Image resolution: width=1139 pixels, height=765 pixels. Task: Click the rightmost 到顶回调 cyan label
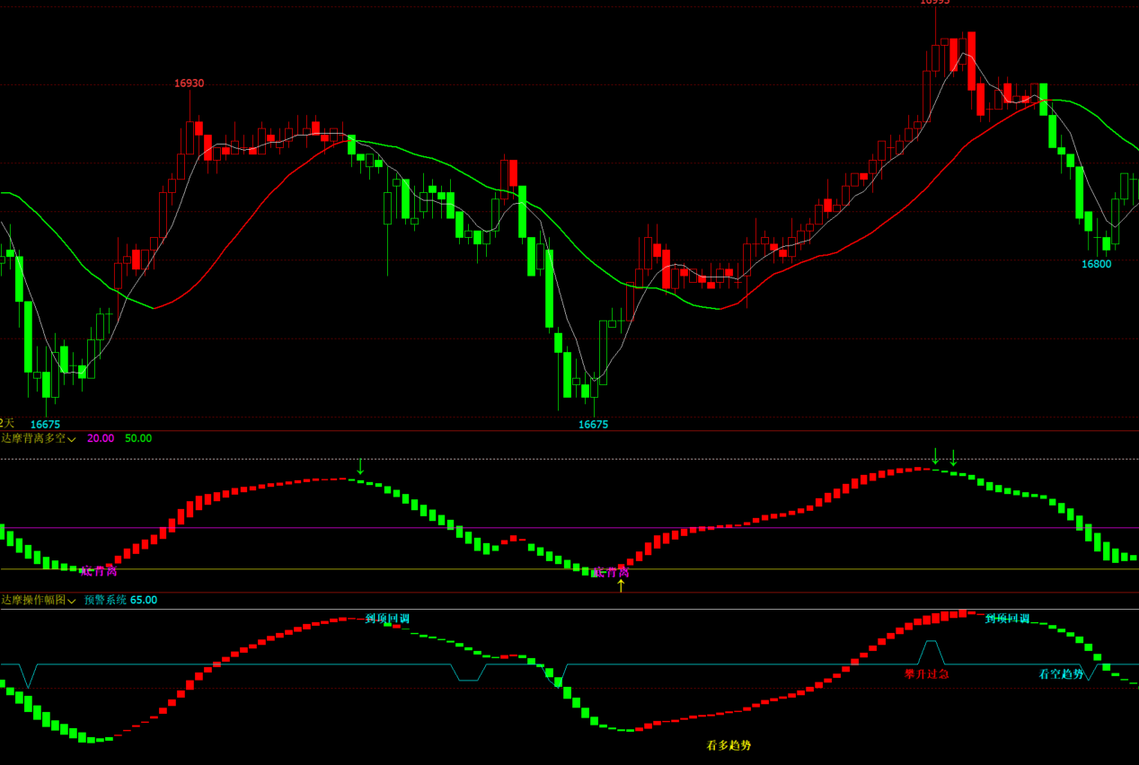(x=1007, y=619)
